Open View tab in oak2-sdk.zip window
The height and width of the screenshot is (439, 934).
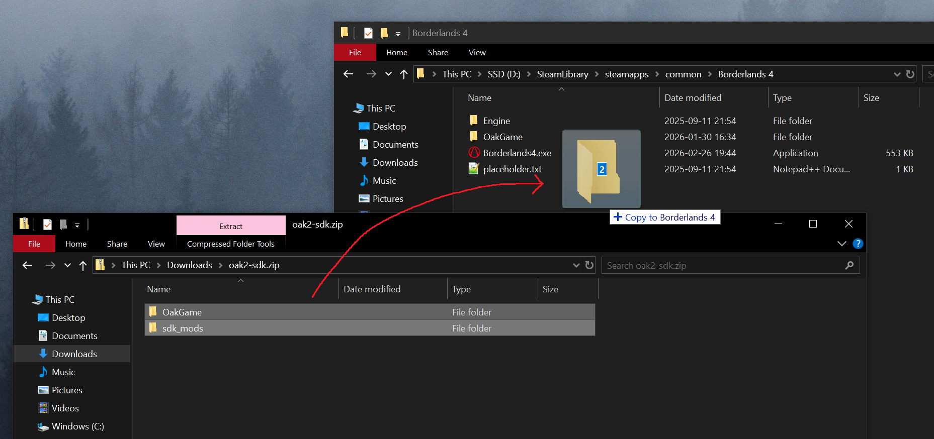[x=156, y=244]
